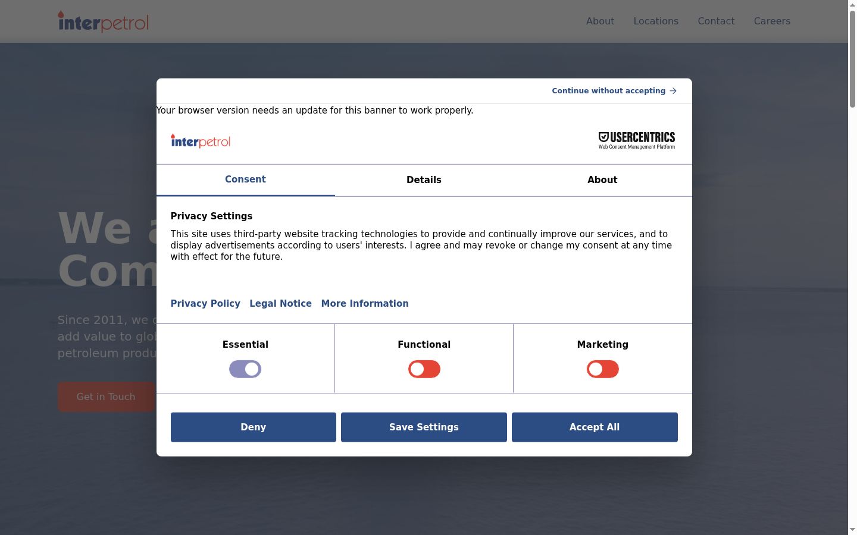The height and width of the screenshot is (535, 857).
Task: Click the Privacy Settings heading
Action: click(x=211, y=216)
